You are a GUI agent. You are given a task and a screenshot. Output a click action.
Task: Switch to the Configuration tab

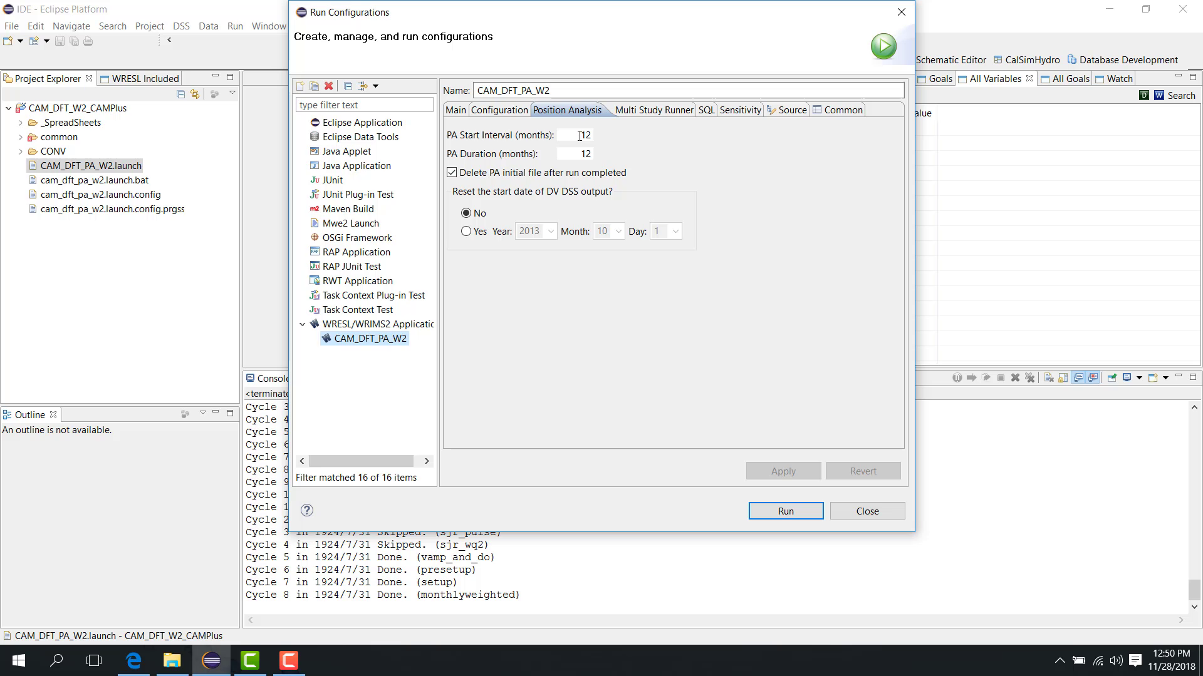click(x=499, y=110)
